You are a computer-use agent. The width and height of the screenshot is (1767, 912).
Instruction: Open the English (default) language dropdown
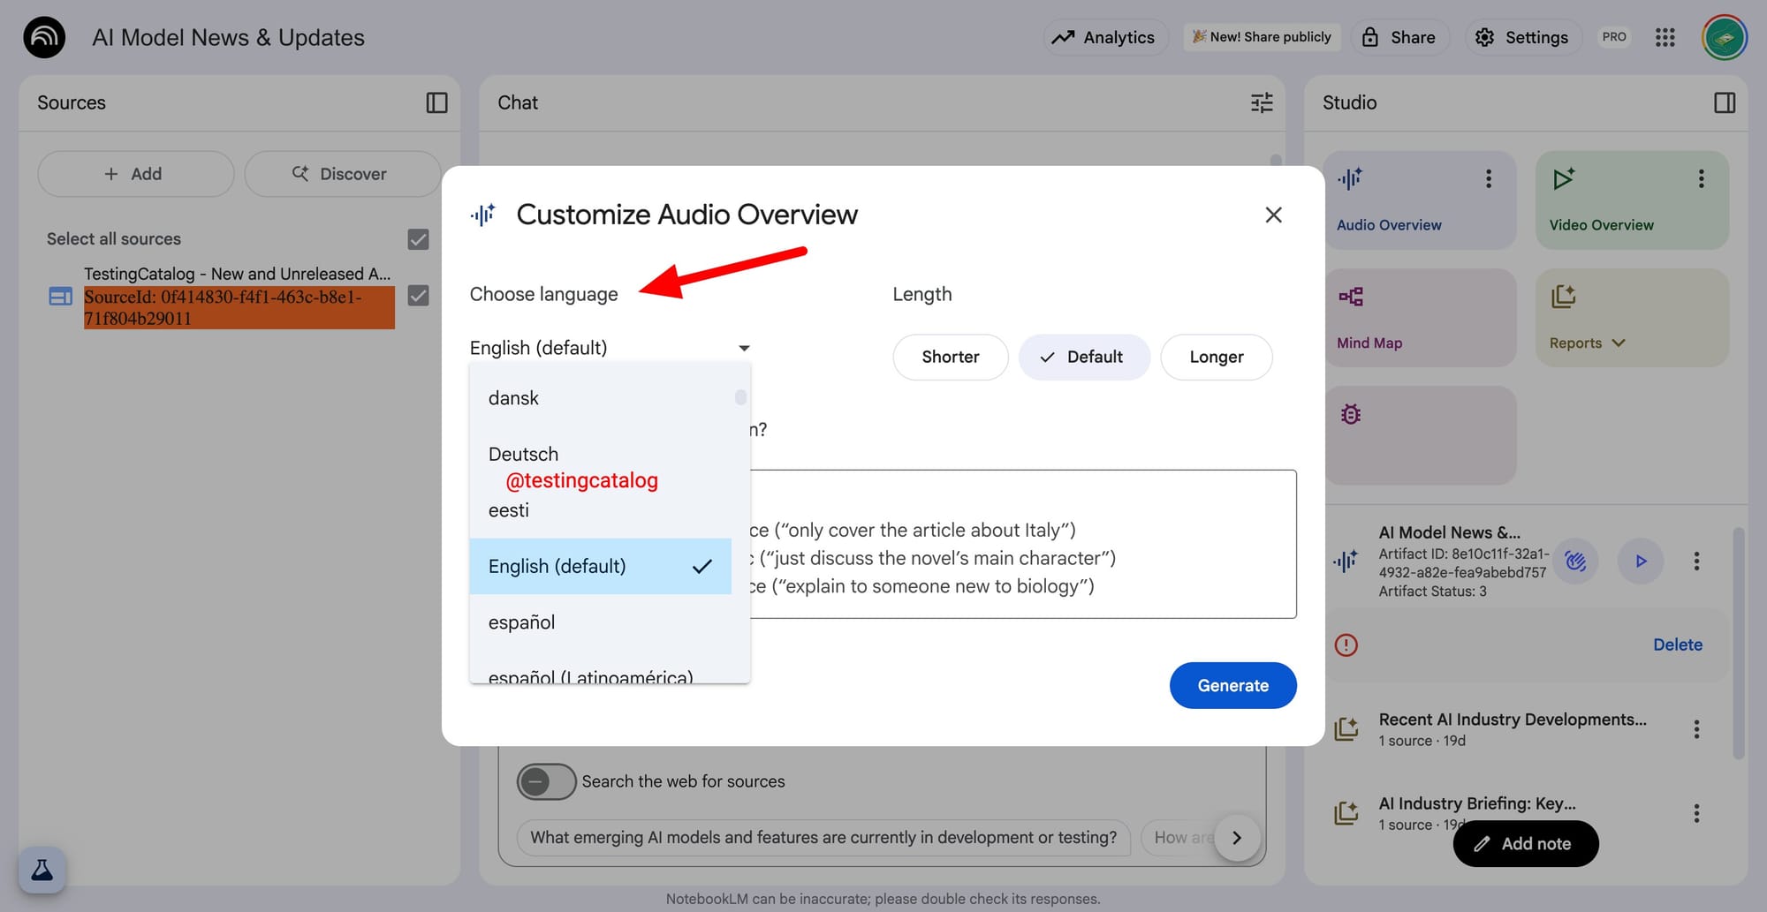(610, 348)
